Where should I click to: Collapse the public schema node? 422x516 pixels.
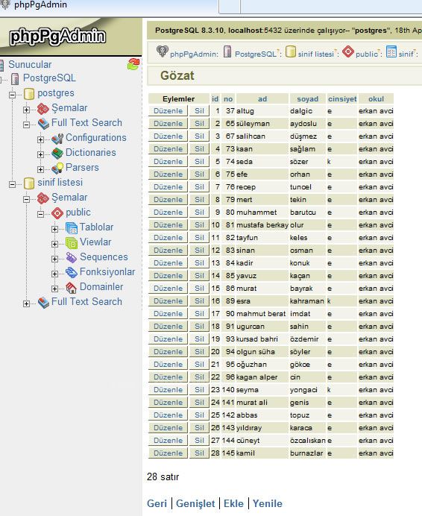[x=40, y=214]
